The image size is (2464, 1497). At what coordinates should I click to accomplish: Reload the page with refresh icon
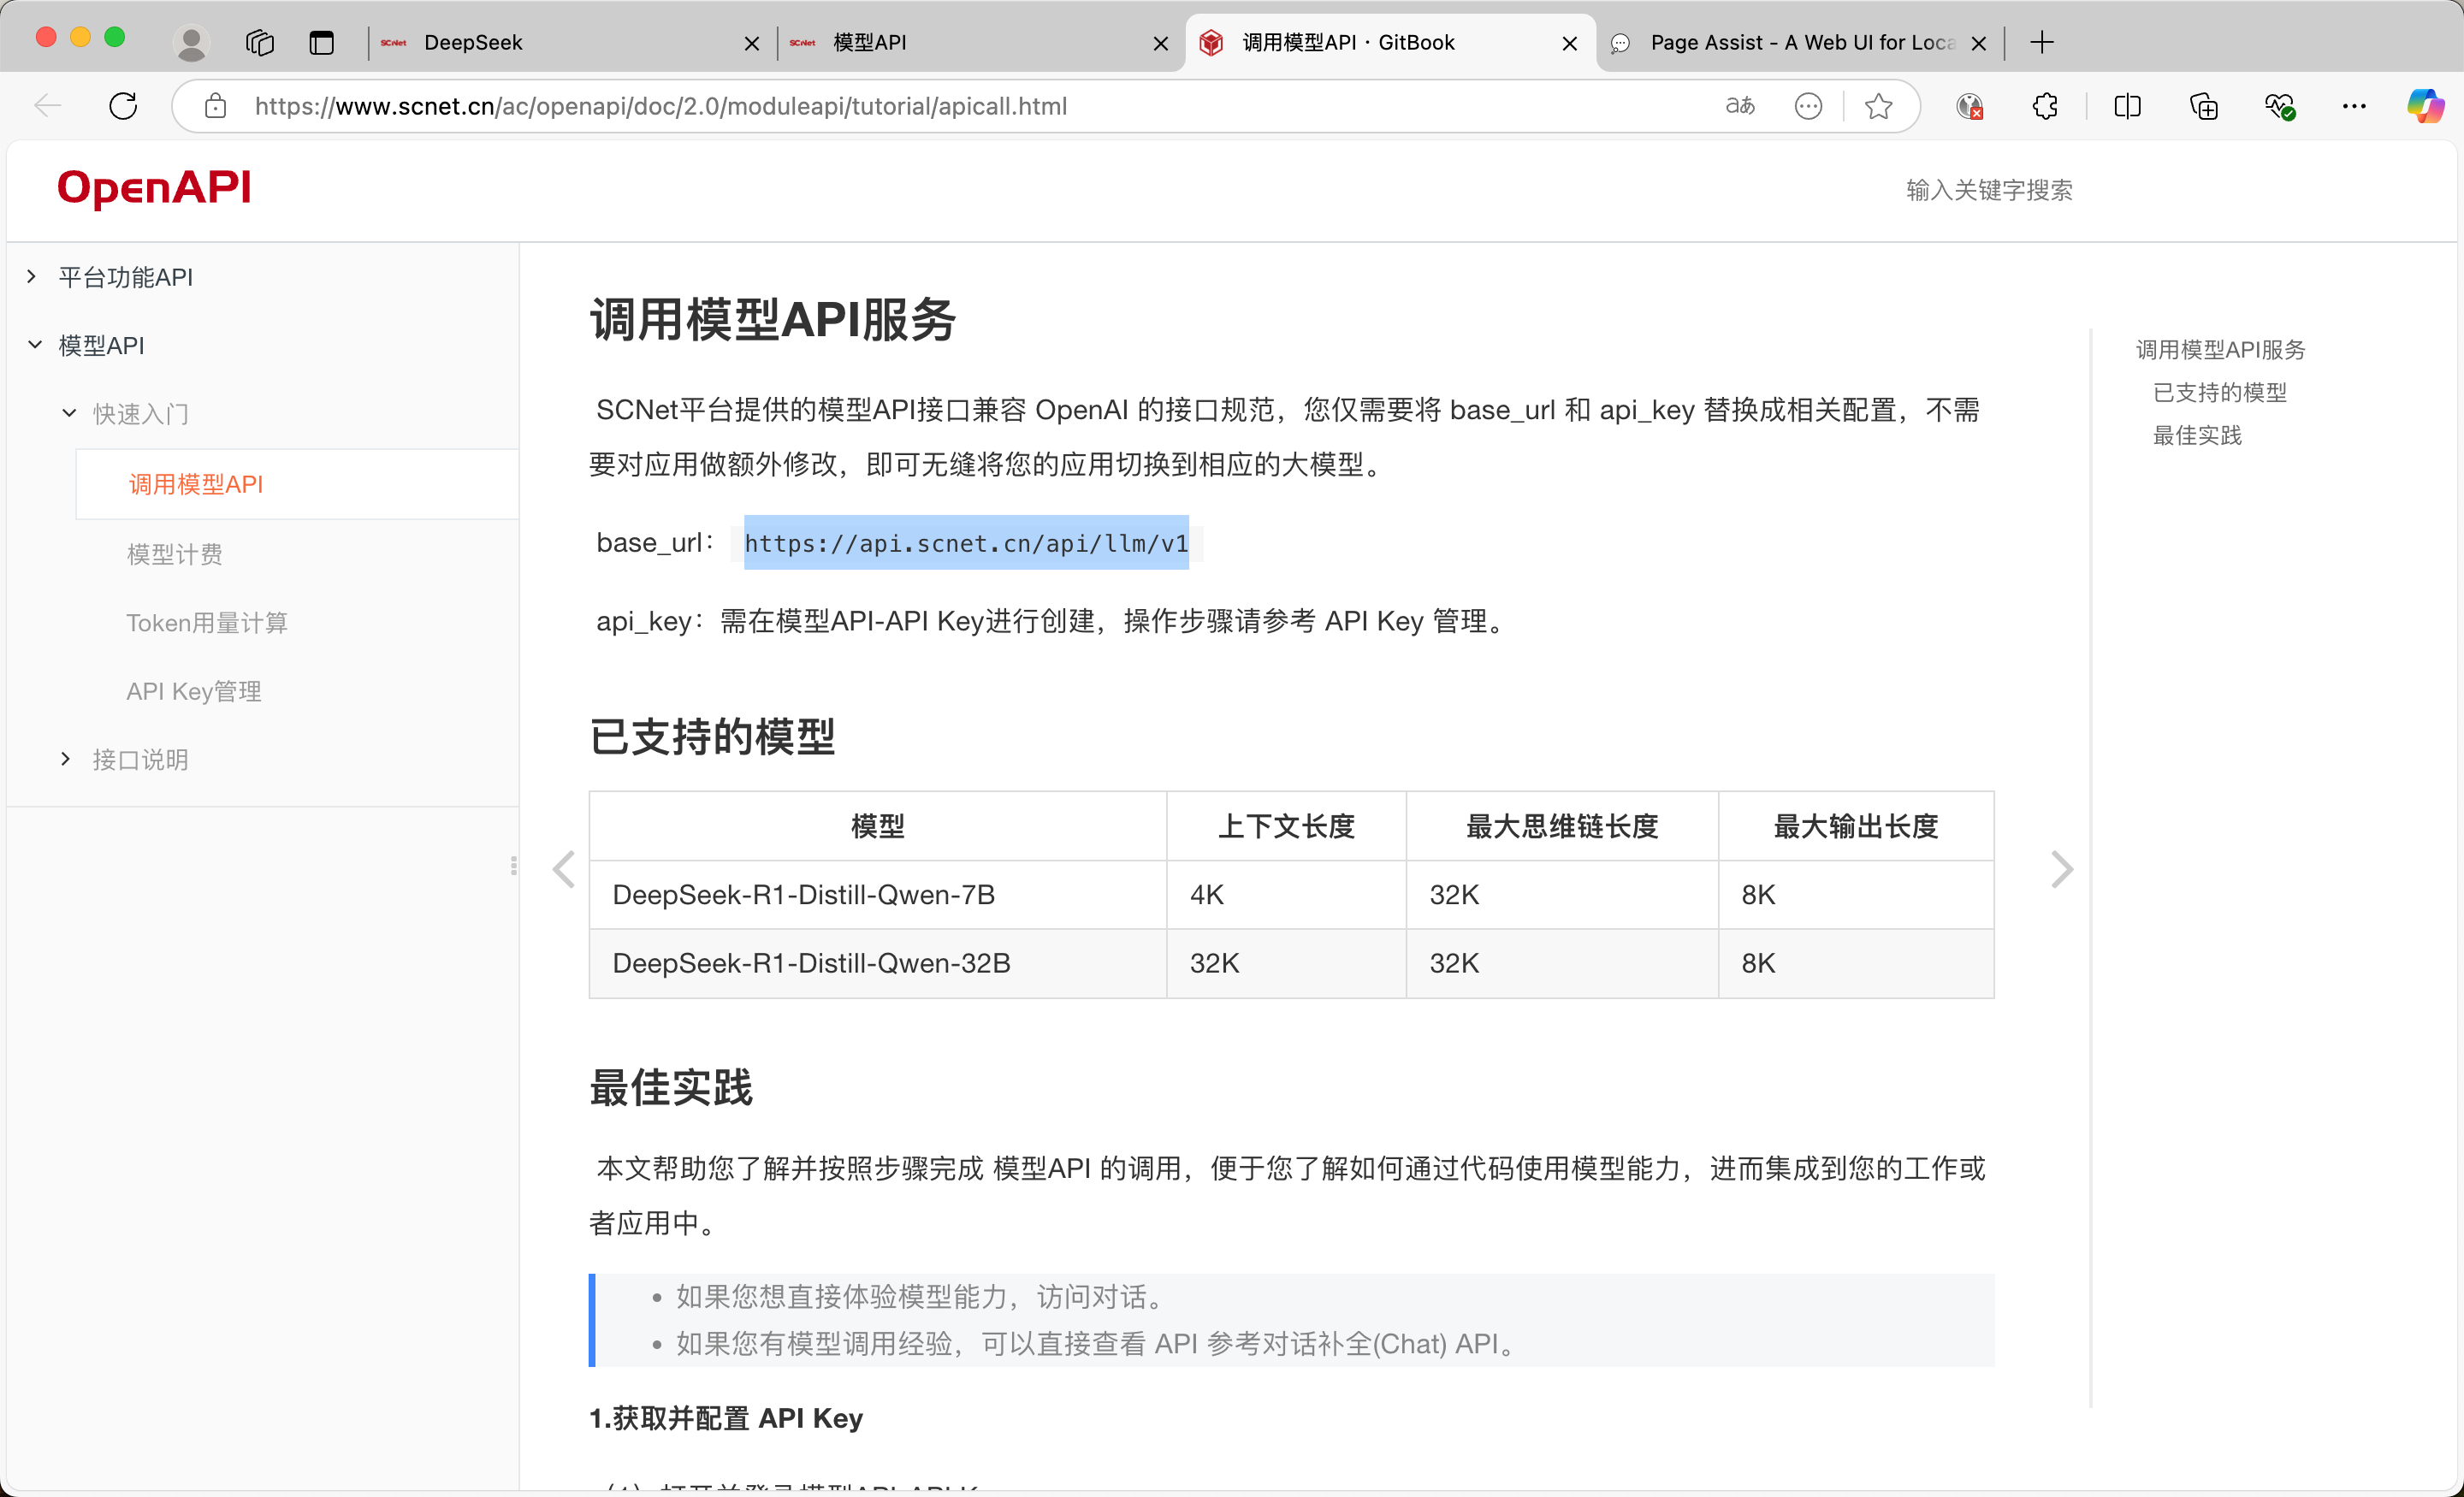tap(123, 106)
